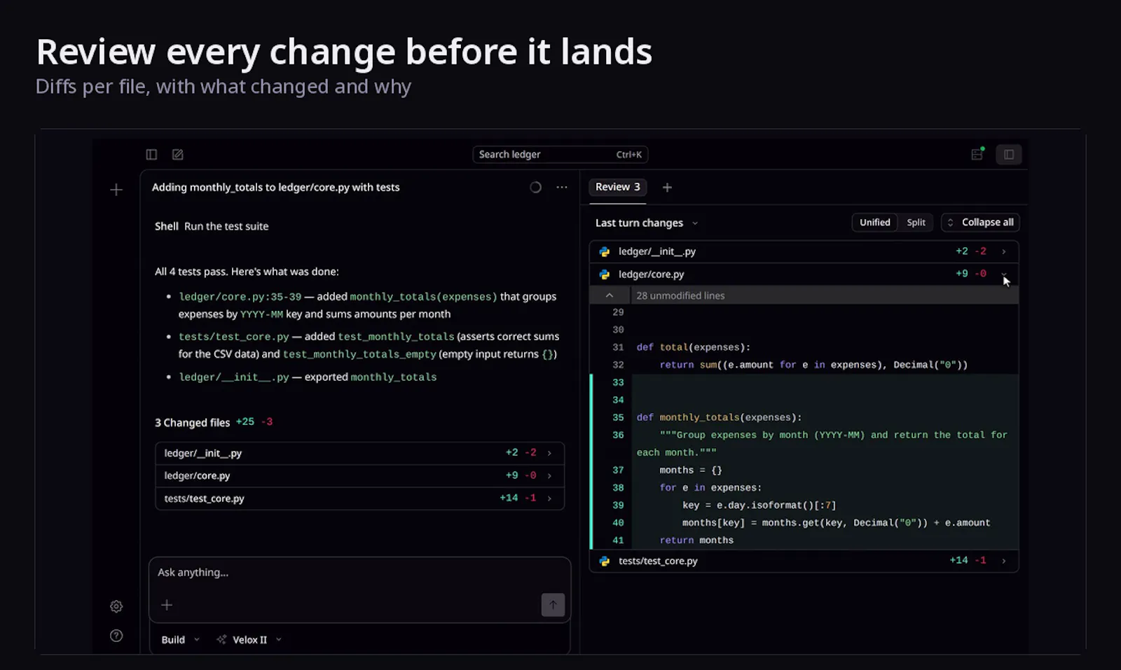The image size is (1121, 670).
Task: Click Collapse all button
Action: (x=980, y=223)
